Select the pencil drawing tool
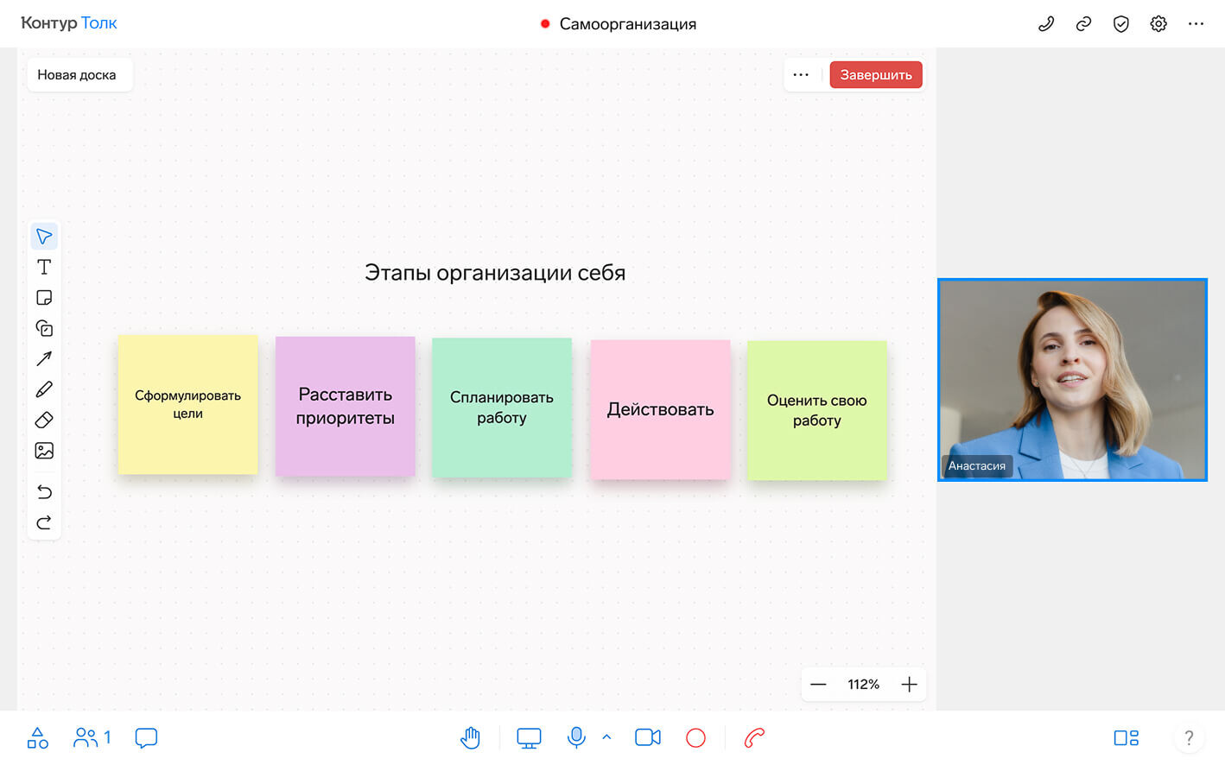Viewport: 1225px width, 765px height. (44, 389)
